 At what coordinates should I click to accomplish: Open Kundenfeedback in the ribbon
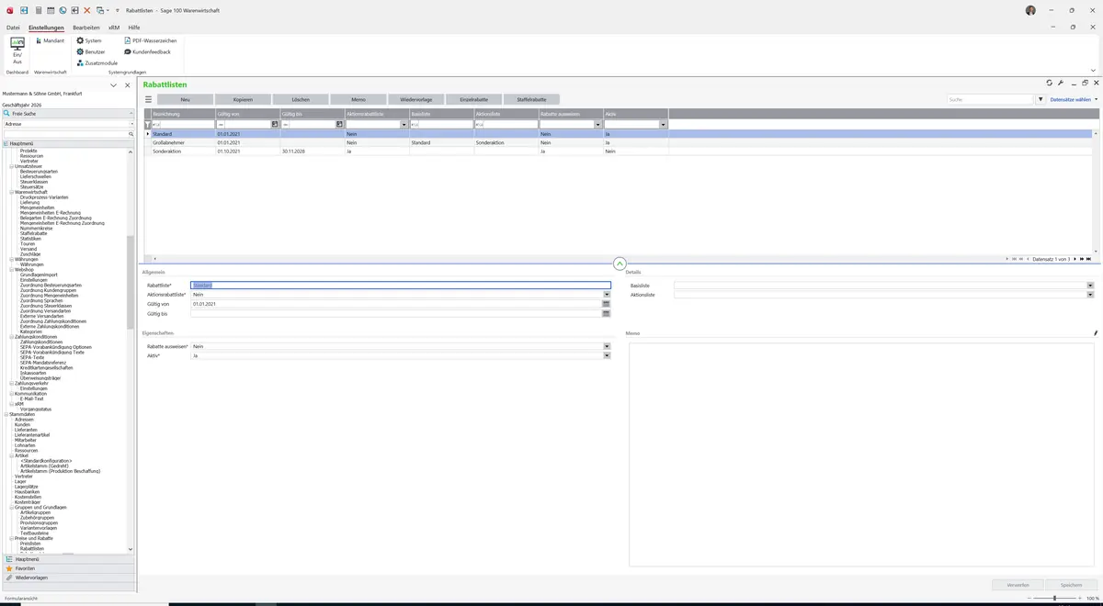(147, 51)
